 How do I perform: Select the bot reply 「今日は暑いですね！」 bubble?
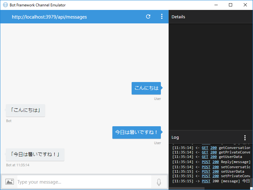[x=35, y=154]
